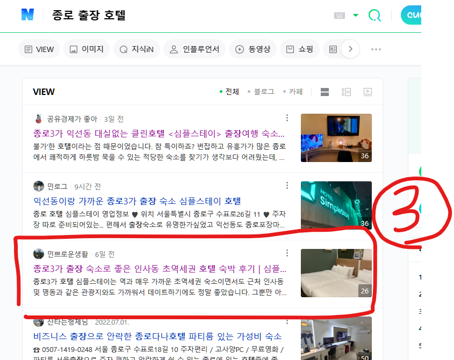Open the on-screen keyboard icon
This screenshot has height=360, width=454.
pyautogui.click(x=340, y=16)
